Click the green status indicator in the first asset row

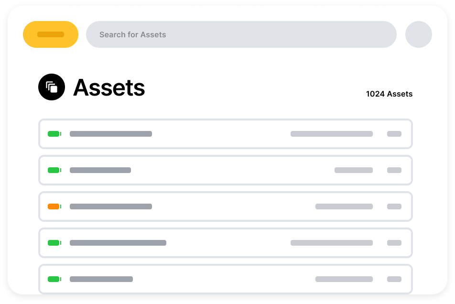coord(54,134)
